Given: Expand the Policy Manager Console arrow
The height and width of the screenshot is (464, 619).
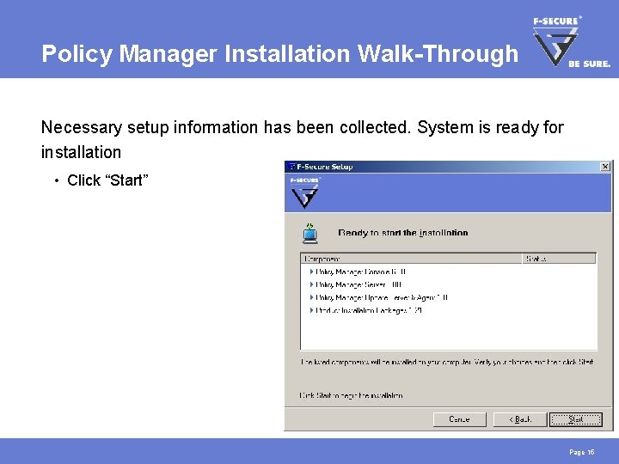Looking at the screenshot, I should [x=311, y=272].
